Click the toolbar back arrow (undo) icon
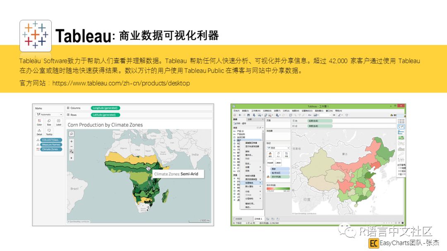 (240, 115)
